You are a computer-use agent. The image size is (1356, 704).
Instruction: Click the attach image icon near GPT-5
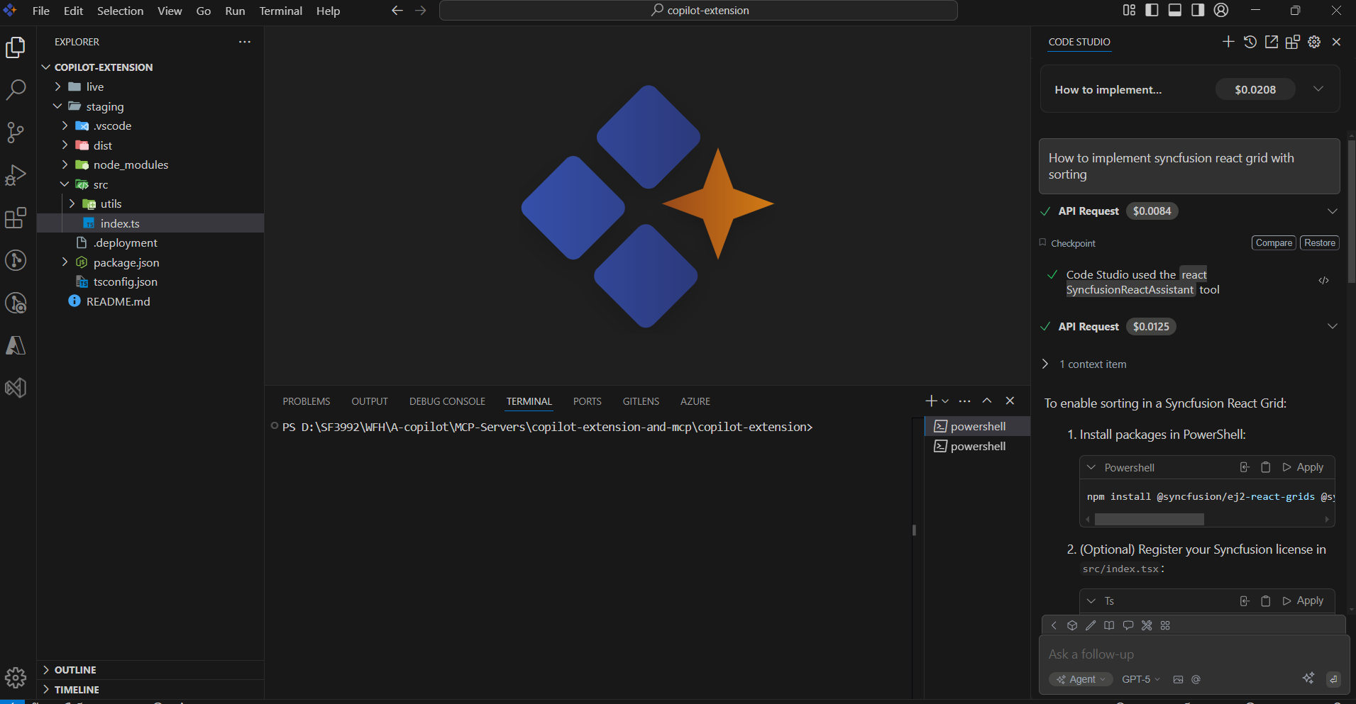coord(1179,679)
